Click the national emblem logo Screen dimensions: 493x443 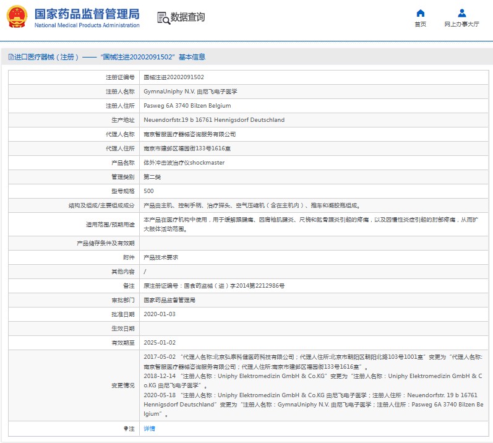click(17, 17)
